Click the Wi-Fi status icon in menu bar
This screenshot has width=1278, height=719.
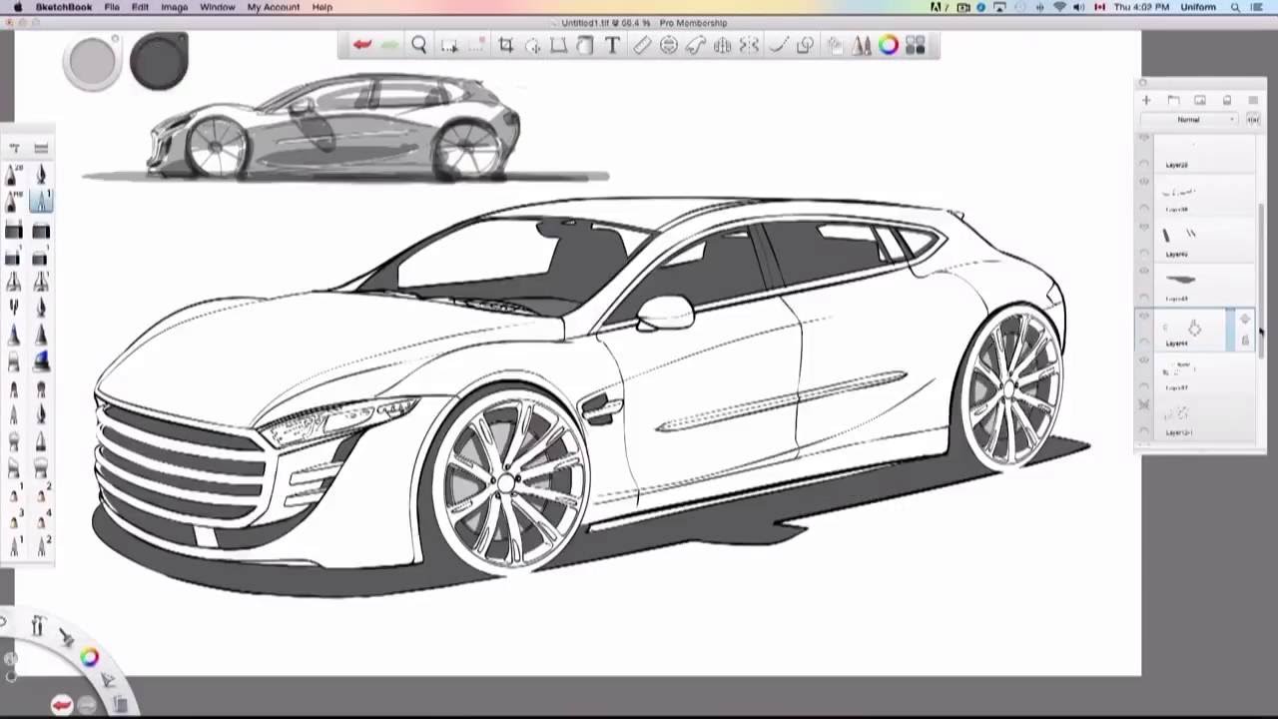1059,7
